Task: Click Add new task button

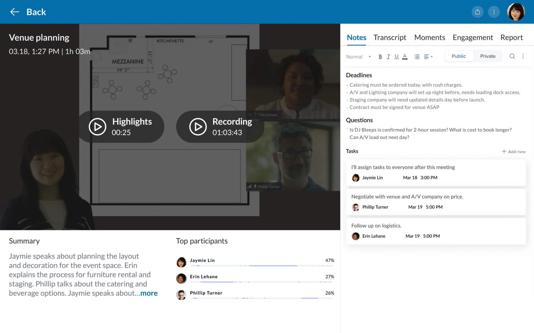Action: click(x=514, y=151)
